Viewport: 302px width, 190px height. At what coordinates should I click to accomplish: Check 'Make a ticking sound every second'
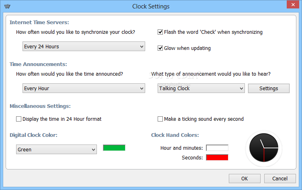click(160, 119)
